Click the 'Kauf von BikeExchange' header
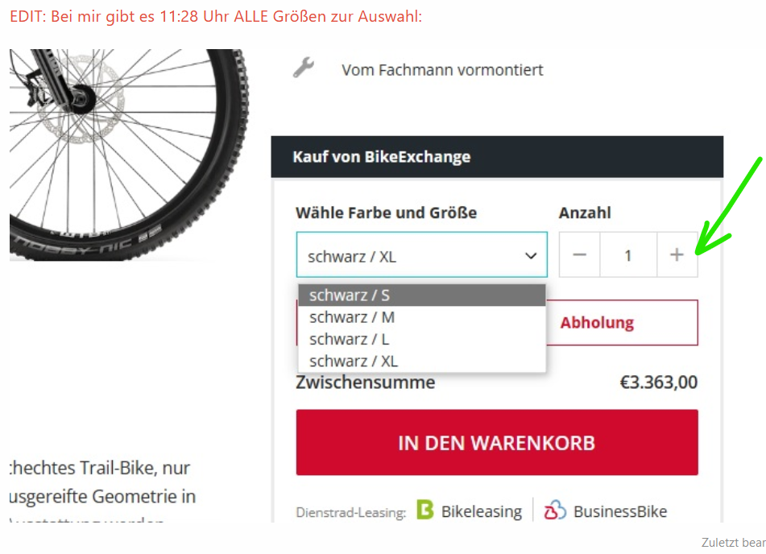The width and height of the screenshot is (766, 554). pos(382,157)
